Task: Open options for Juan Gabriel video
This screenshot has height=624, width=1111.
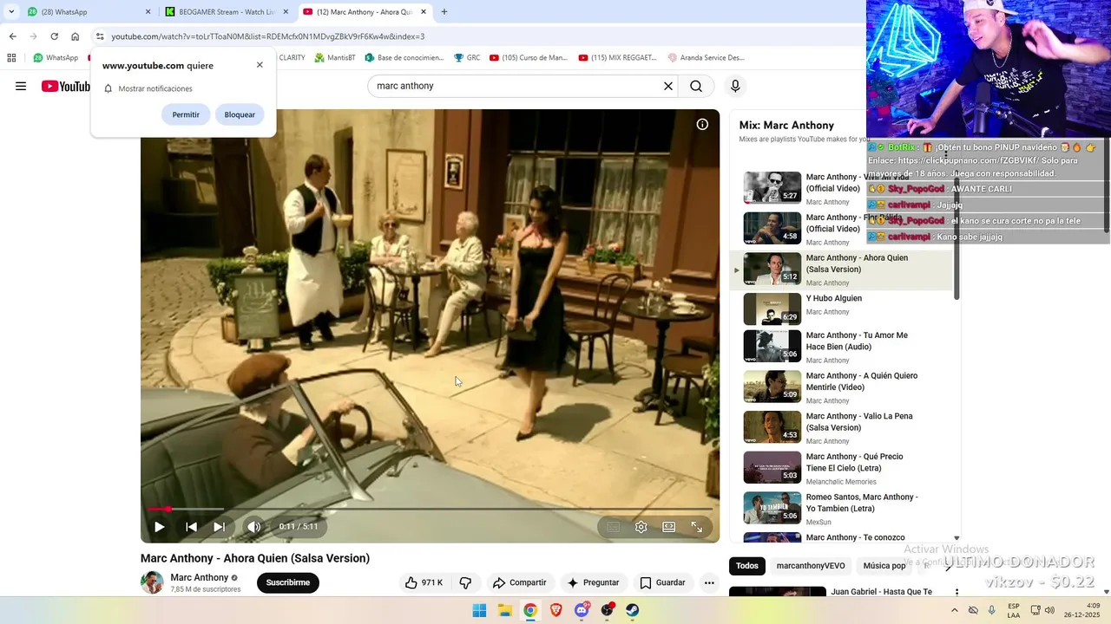Action: (x=957, y=593)
